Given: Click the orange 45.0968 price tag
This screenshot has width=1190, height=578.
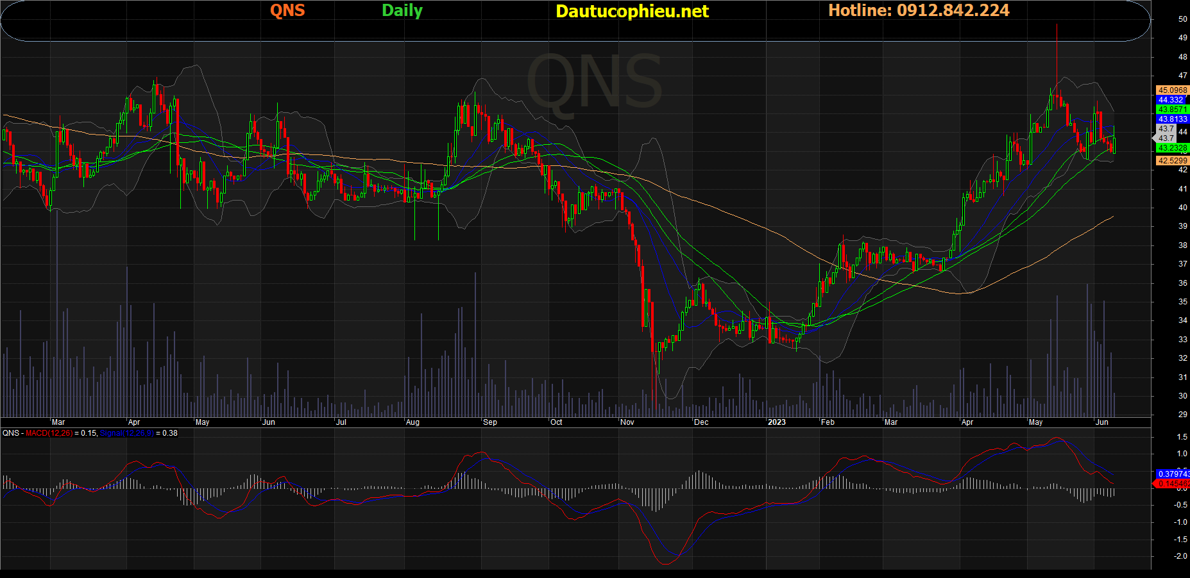Looking at the screenshot, I should click(1172, 90).
